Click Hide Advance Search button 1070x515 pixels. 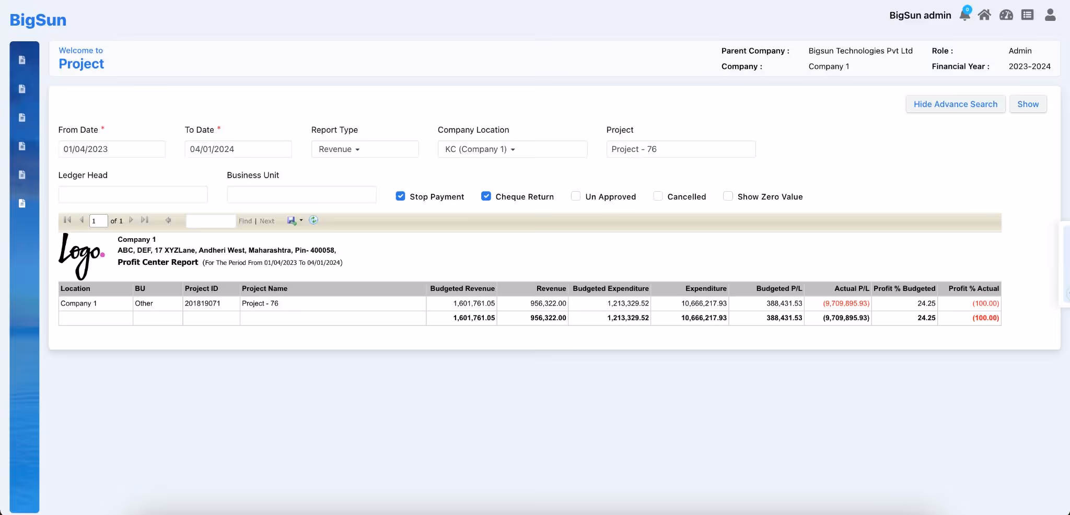(955, 104)
